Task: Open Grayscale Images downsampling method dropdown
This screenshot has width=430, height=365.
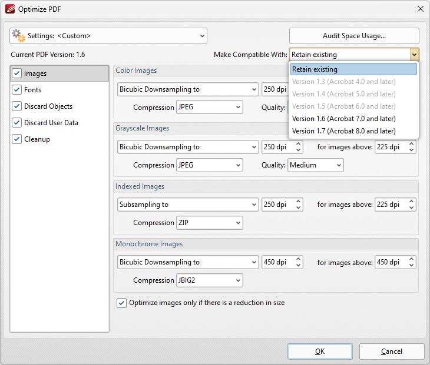Action: pos(188,147)
